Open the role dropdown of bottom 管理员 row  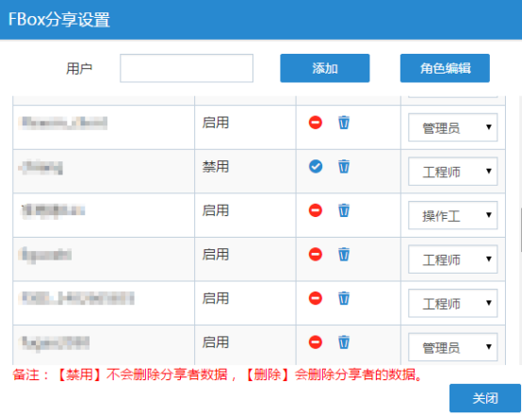pos(453,347)
